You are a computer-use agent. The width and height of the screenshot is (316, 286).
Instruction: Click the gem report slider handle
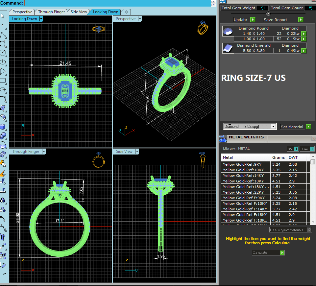[268, 14]
